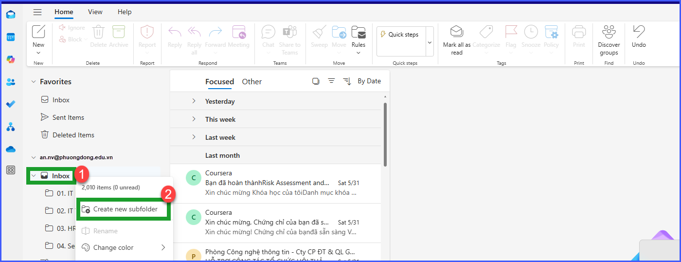
Task: Open the By Date sort dropdown
Action: coord(369,81)
